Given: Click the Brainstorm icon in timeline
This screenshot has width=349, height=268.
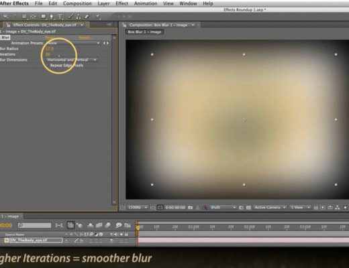Looking at the screenshot, I should click(x=118, y=225).
